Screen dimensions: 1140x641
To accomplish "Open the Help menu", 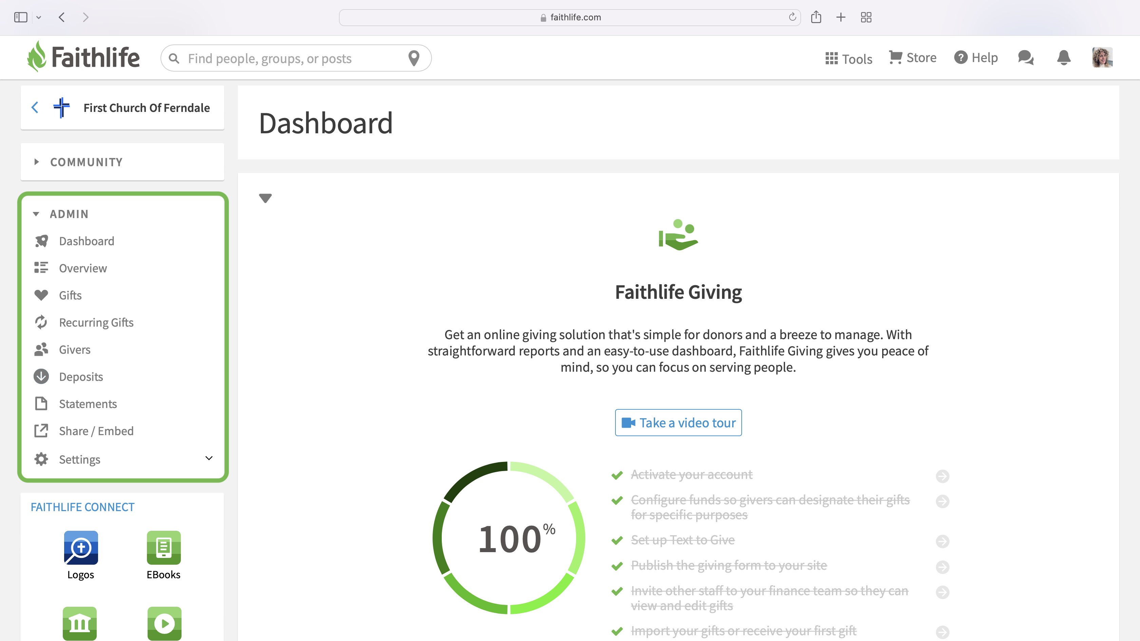I will (x=976, y=58).
